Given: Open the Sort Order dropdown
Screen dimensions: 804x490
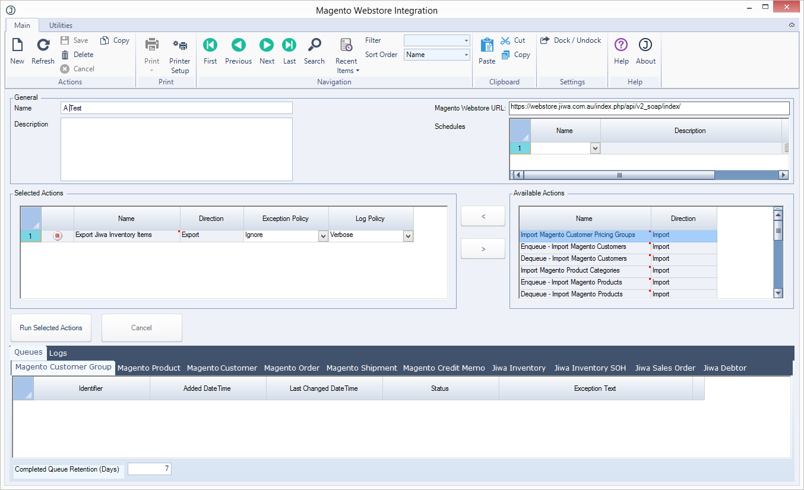Looking at the screenshot, I should [x=466, y=55].
